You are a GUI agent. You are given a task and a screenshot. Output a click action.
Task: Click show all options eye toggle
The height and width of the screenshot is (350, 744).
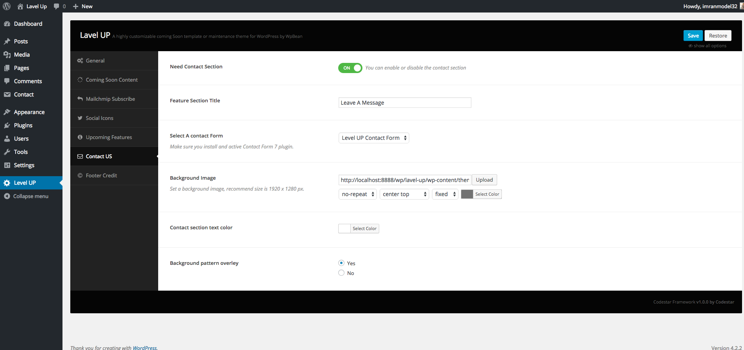click(x=707, y=46)
